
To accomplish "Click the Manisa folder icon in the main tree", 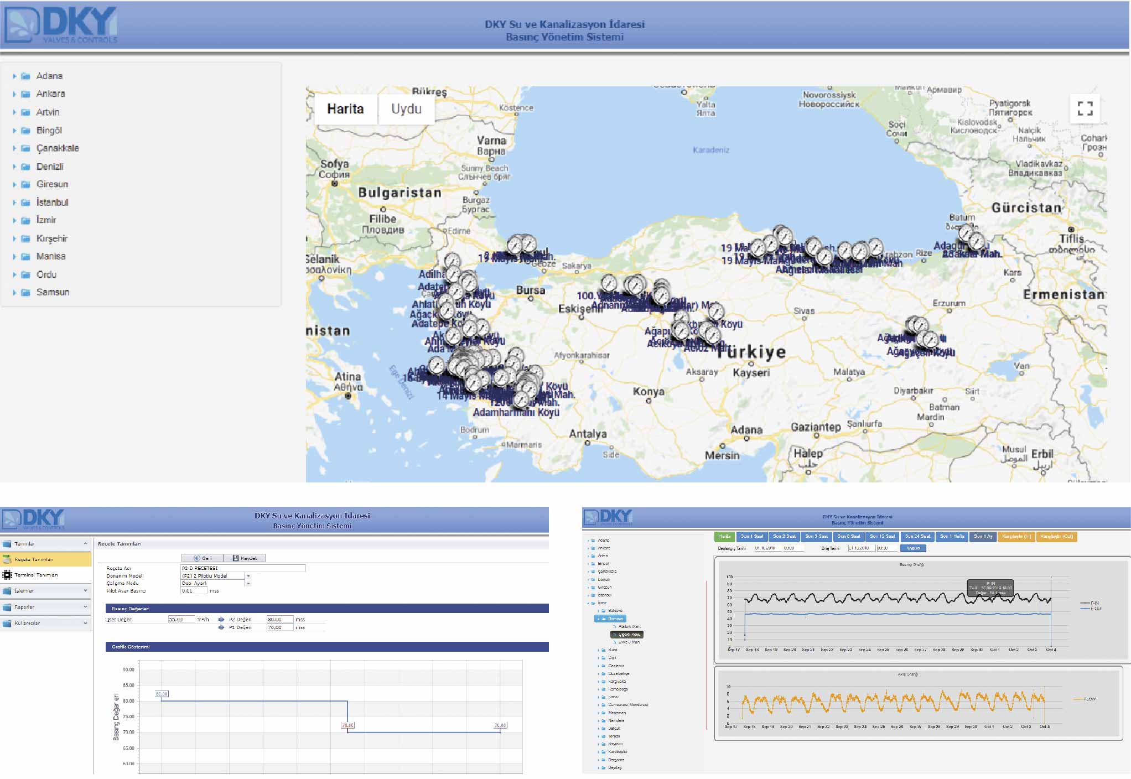I will 25,257.
